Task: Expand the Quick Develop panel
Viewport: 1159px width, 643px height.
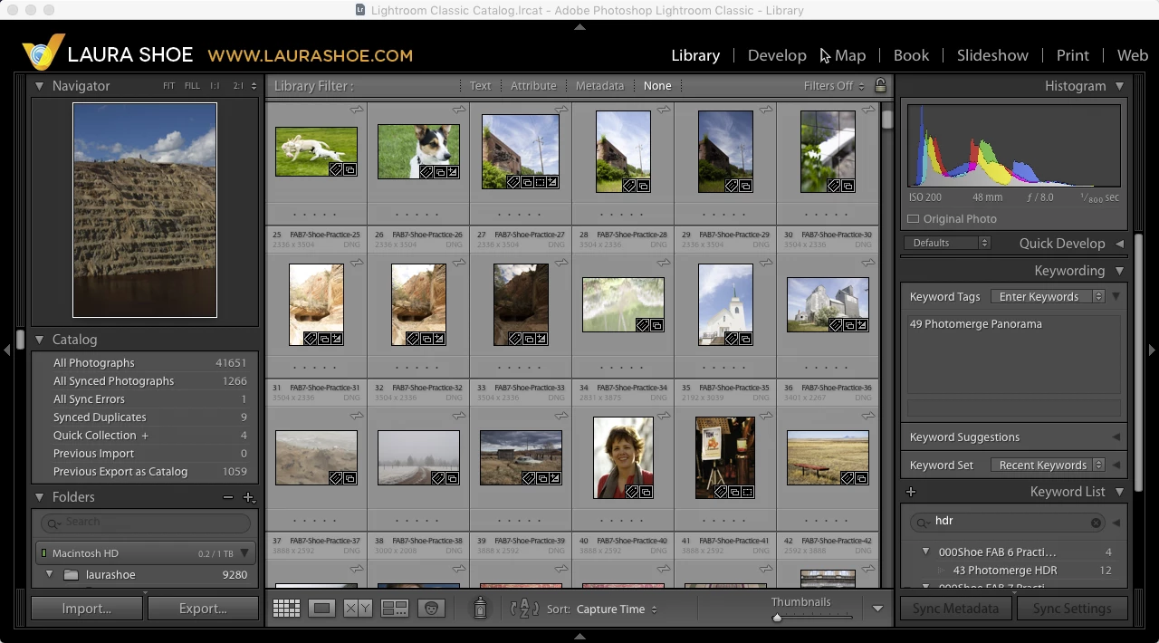Action: click(1119, 244)
